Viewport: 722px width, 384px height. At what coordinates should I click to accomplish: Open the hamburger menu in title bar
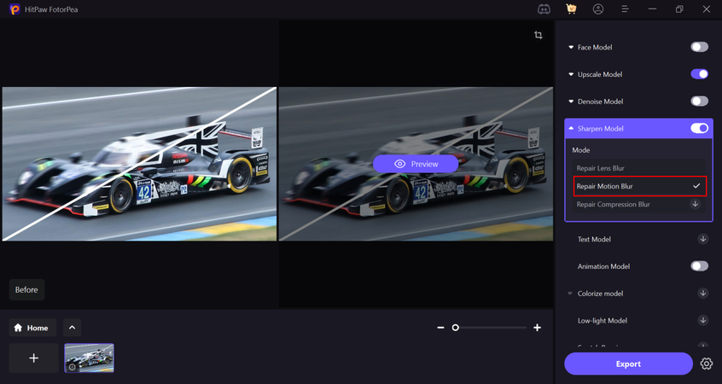coord(625,9)
